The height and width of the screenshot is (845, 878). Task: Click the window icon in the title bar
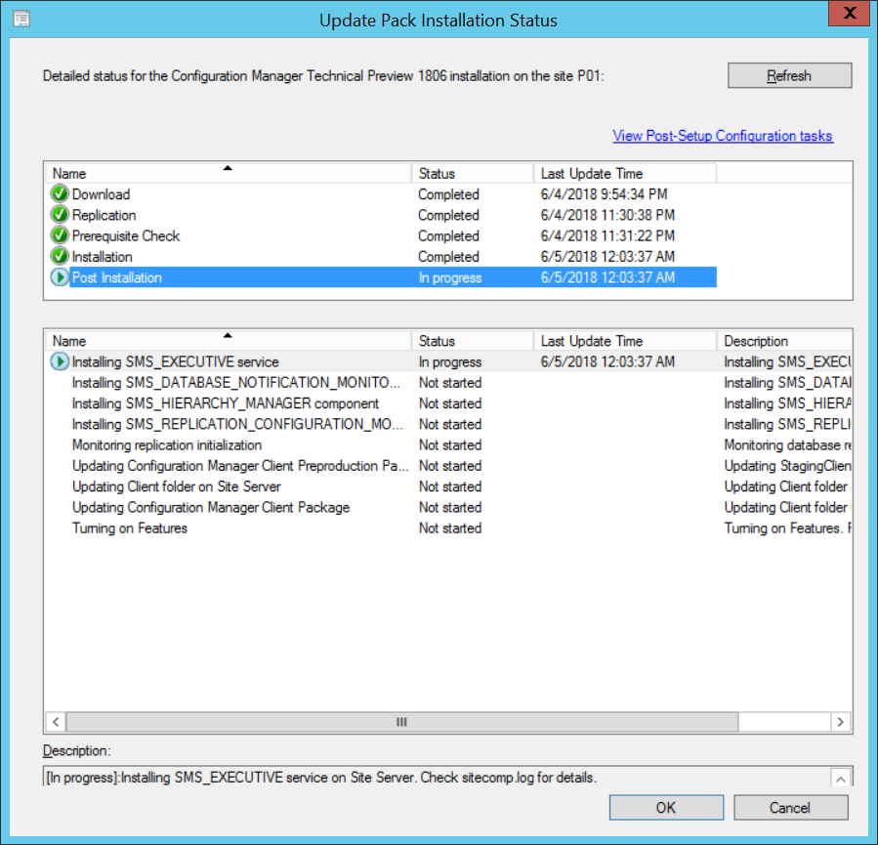click(21, 20)
